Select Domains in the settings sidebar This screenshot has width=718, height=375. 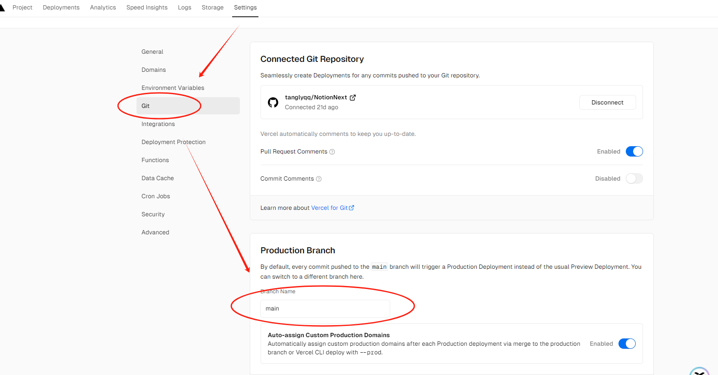click(x=154, y=70)
